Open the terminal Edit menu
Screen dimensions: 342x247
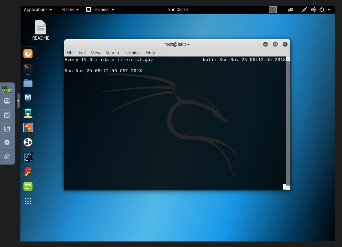[x=82, y=53]
